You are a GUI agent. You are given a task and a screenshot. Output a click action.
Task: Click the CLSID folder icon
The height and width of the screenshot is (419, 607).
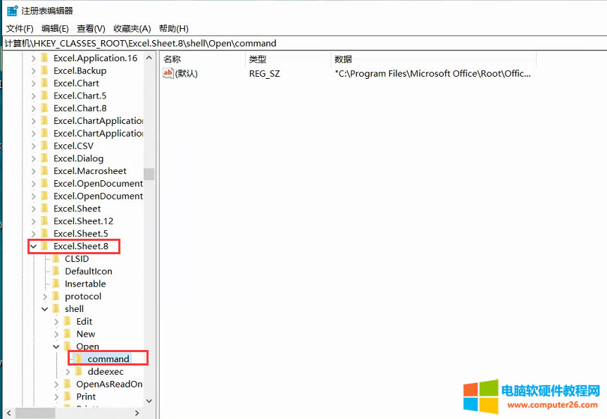coord(57,258)
